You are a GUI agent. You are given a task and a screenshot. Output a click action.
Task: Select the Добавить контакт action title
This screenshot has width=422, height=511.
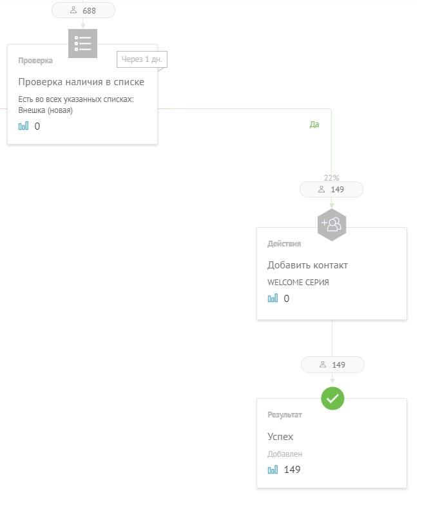[x=307, y=265]
